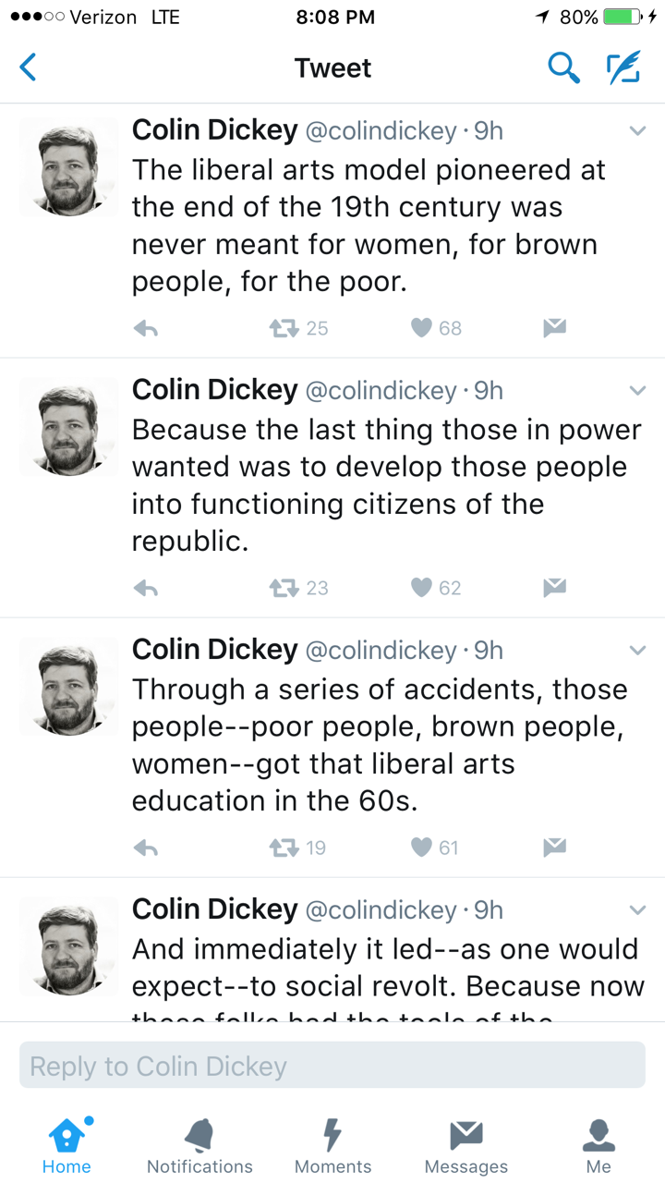Screen dimensions: 665x1183
Task: Tap the compose new tweet icon
Action: [623, 67]
